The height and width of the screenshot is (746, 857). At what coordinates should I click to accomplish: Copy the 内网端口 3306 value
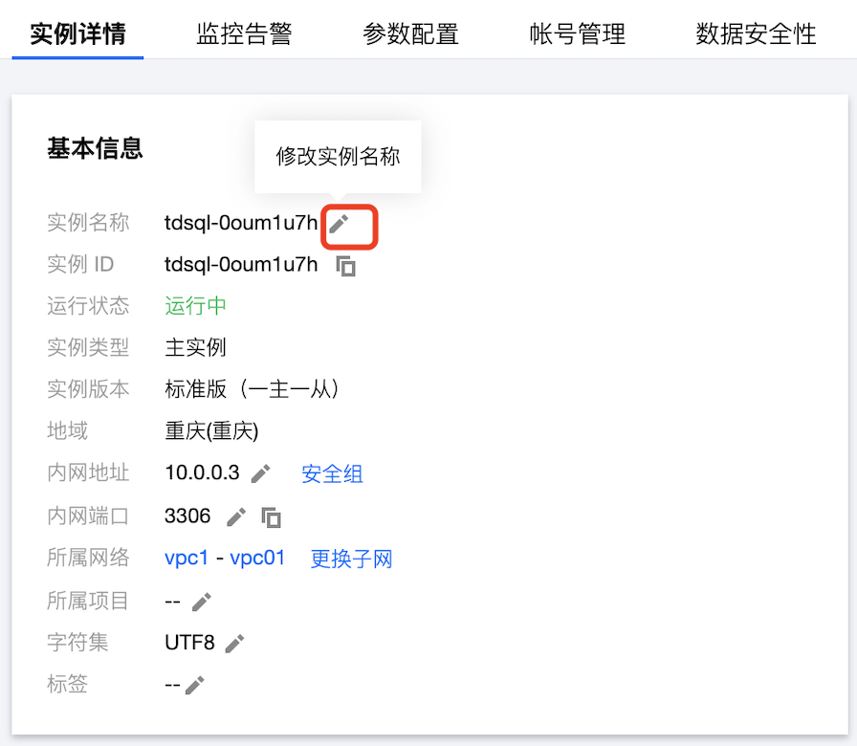point(272,517)
